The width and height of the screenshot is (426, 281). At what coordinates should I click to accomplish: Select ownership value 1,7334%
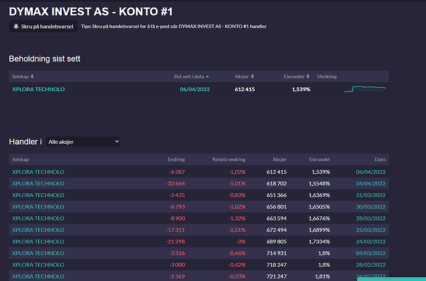[319, 242]
